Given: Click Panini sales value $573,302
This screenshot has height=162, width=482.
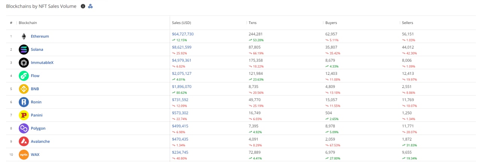Looking at the screenshot, I should click(180, 113).
